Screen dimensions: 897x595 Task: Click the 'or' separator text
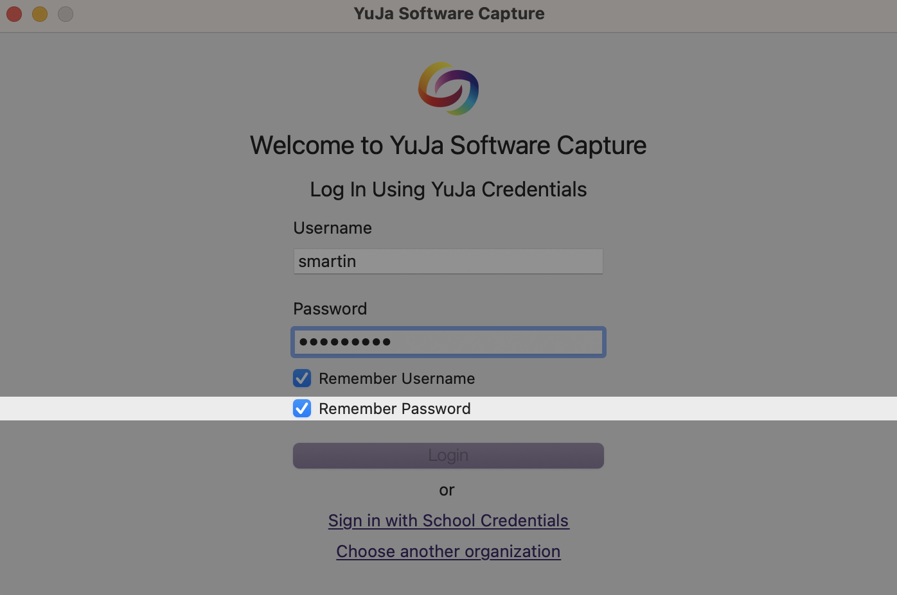[447, 490]
